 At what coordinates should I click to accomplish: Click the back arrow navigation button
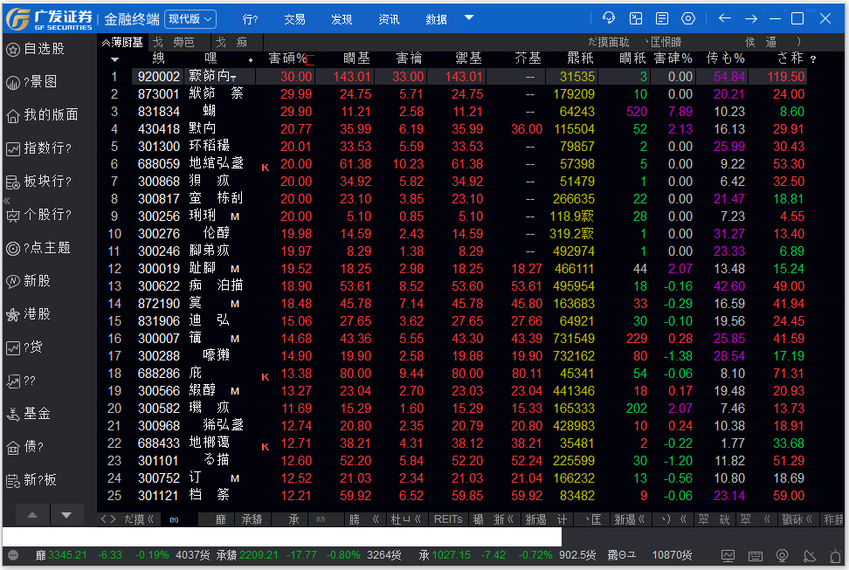(x=723, y=17)
